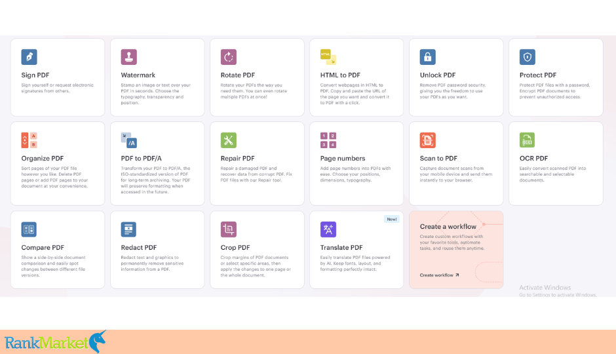
Task: Click the Crop PDF description text
Action: click(x=256, y=266)
